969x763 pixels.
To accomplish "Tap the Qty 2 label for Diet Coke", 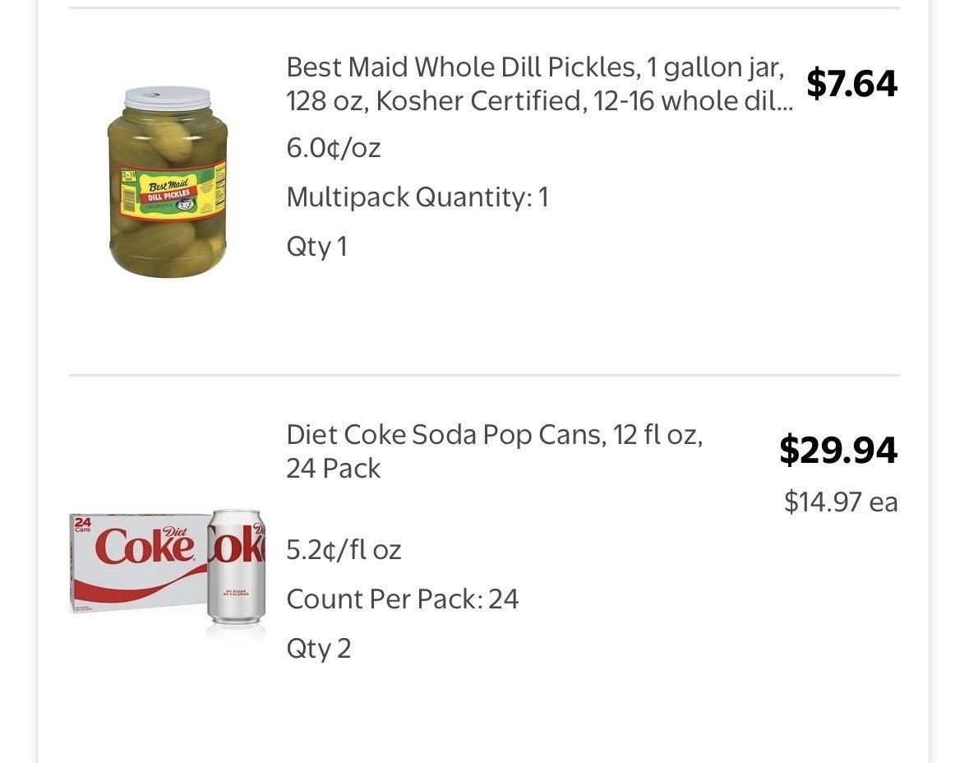I will (x=319, y=648).
